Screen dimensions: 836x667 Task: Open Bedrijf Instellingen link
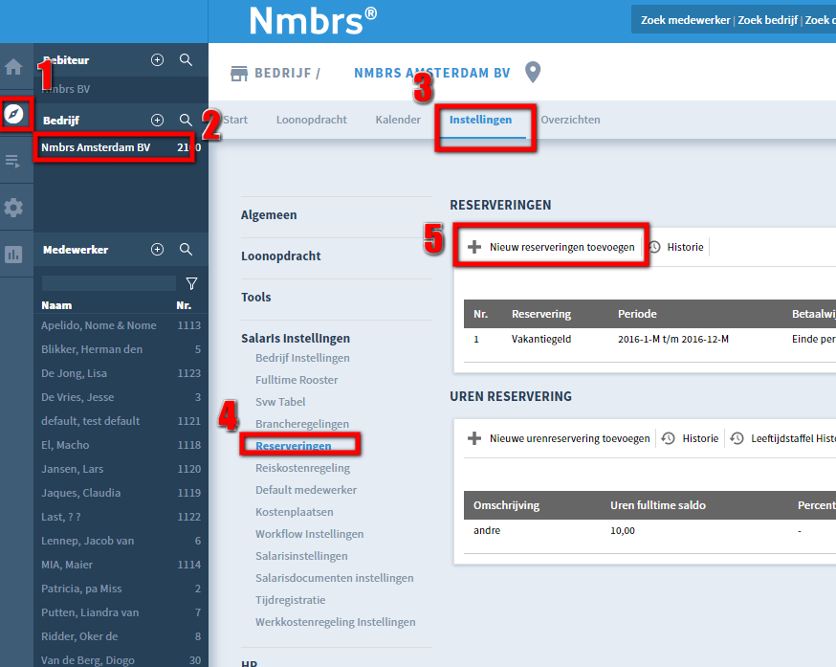tap(302, 358)
